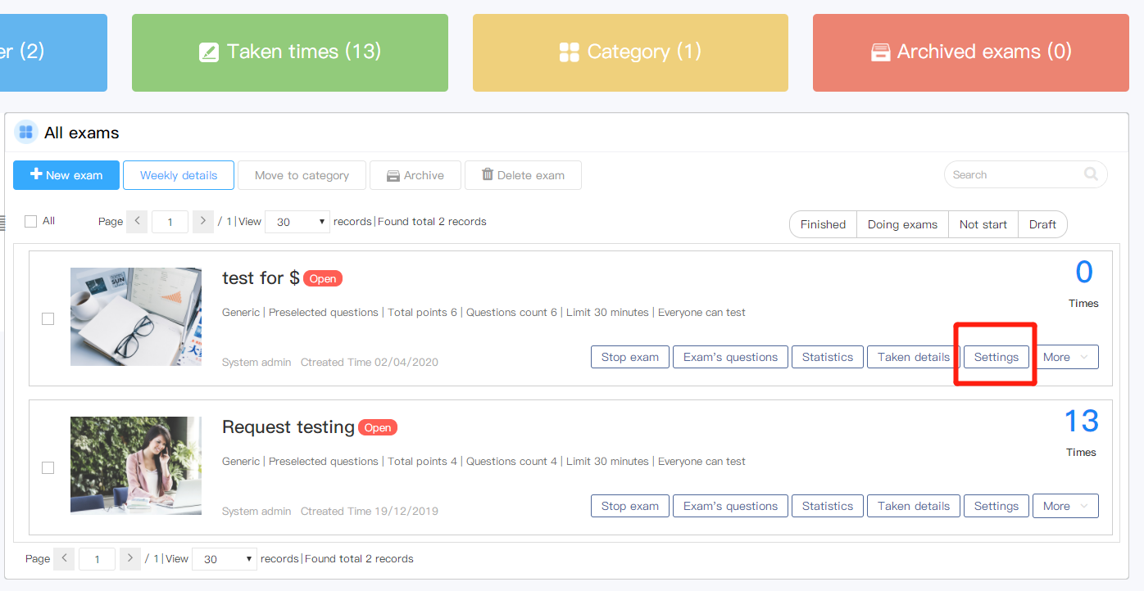Click the magnifier icon in the search box
The image size is (1144, 591).
click(x=1091, y=174)
